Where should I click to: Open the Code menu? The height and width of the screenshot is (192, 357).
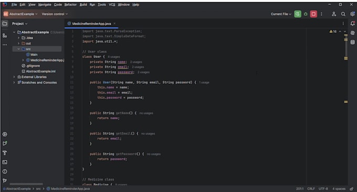[x=58, y=5]
